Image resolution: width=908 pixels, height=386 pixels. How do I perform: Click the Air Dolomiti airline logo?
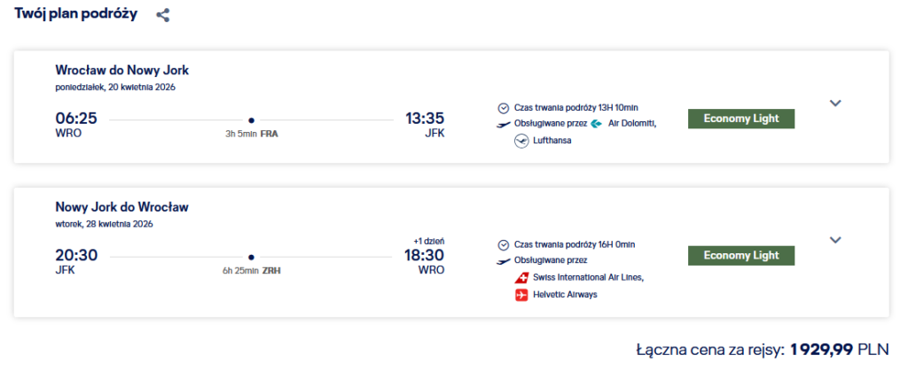click(x=597, y=123)
